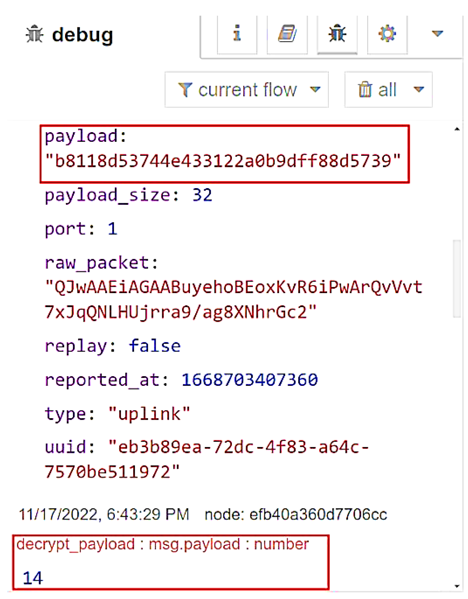Screen dimensions: 468x599
Task: Open the info sidebar tab
Action: click(237, 34)
